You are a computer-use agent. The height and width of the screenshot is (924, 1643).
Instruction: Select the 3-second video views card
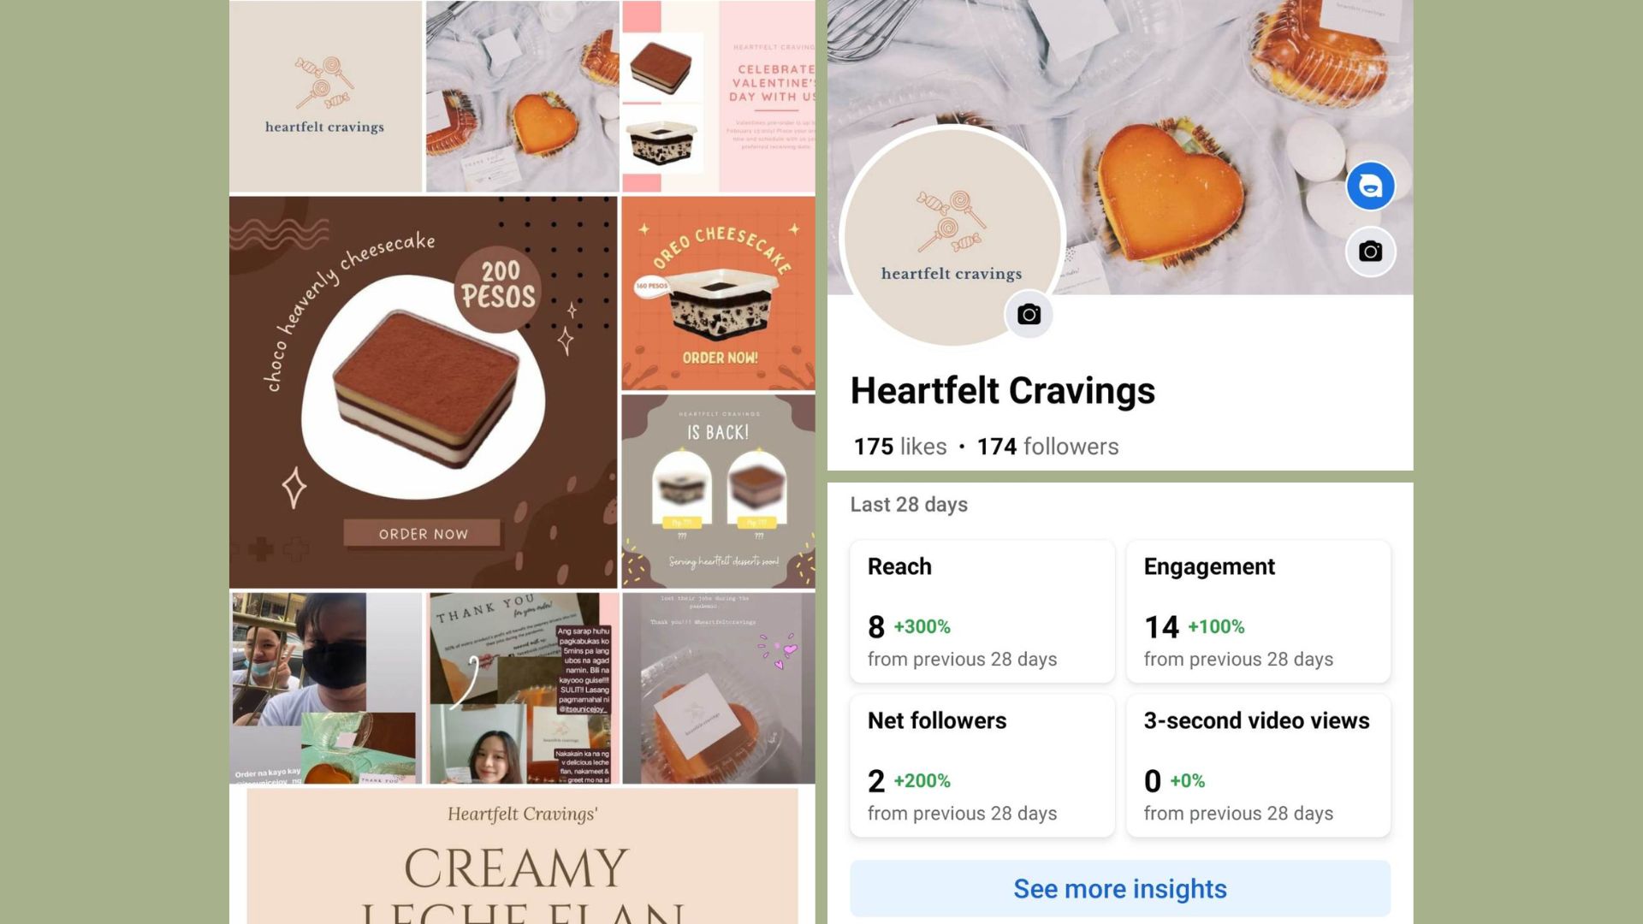(x=1258, y=766)
